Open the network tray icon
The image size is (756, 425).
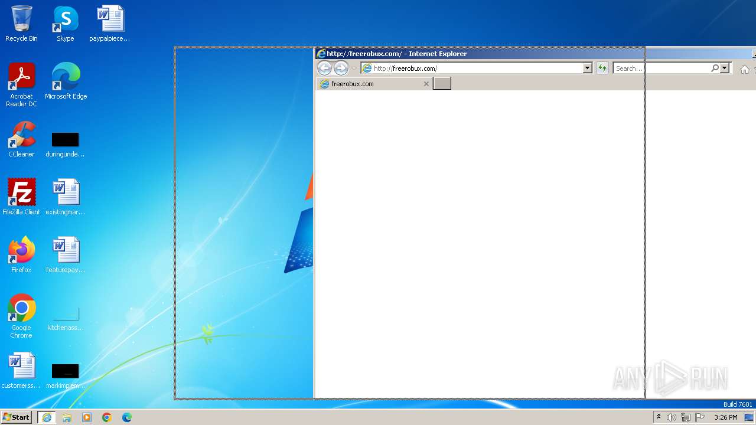(686, 417)
